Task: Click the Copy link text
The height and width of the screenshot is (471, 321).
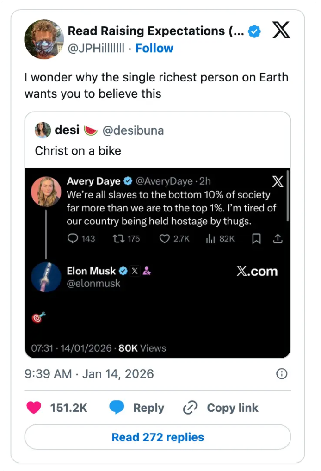Action: (x=232, y=408)
